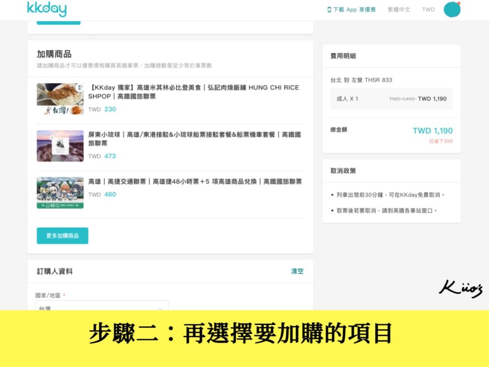Select the 台北 到 左營 THSR 833 heading
This screenshot has height=367, width=489.
click(362, 80)
